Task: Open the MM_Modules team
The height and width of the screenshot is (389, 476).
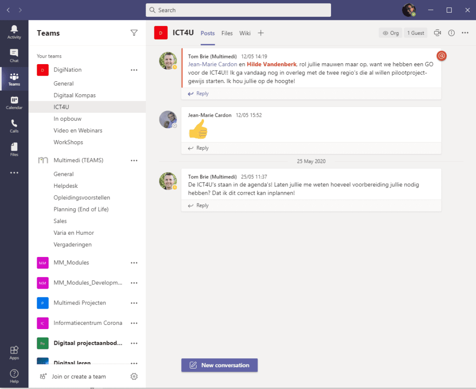Action: (71, 263)
